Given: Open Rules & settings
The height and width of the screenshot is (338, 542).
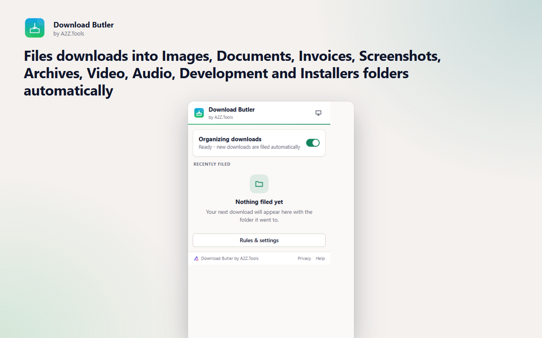Looking at the screenshot, I should point(259,240).
